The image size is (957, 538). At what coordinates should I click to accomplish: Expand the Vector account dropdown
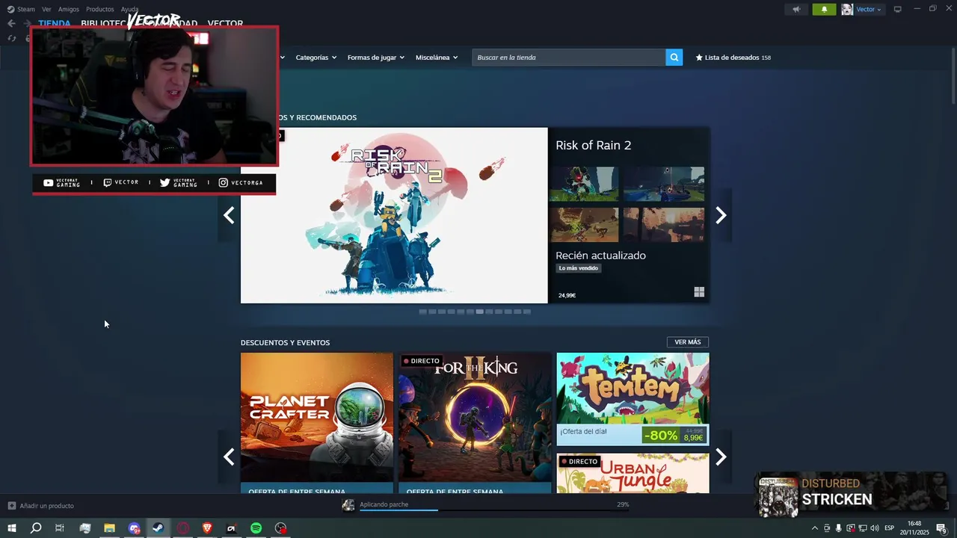click(869, 9)
